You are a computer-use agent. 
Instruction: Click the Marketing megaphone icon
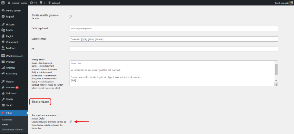(x=3, y=74)
